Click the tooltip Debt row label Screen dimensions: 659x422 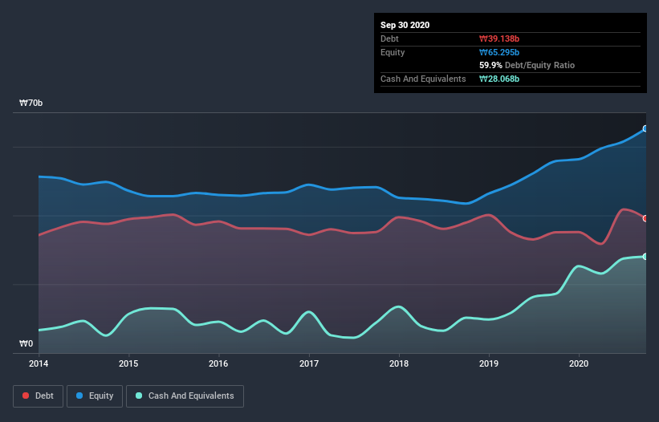coord(389,39)
